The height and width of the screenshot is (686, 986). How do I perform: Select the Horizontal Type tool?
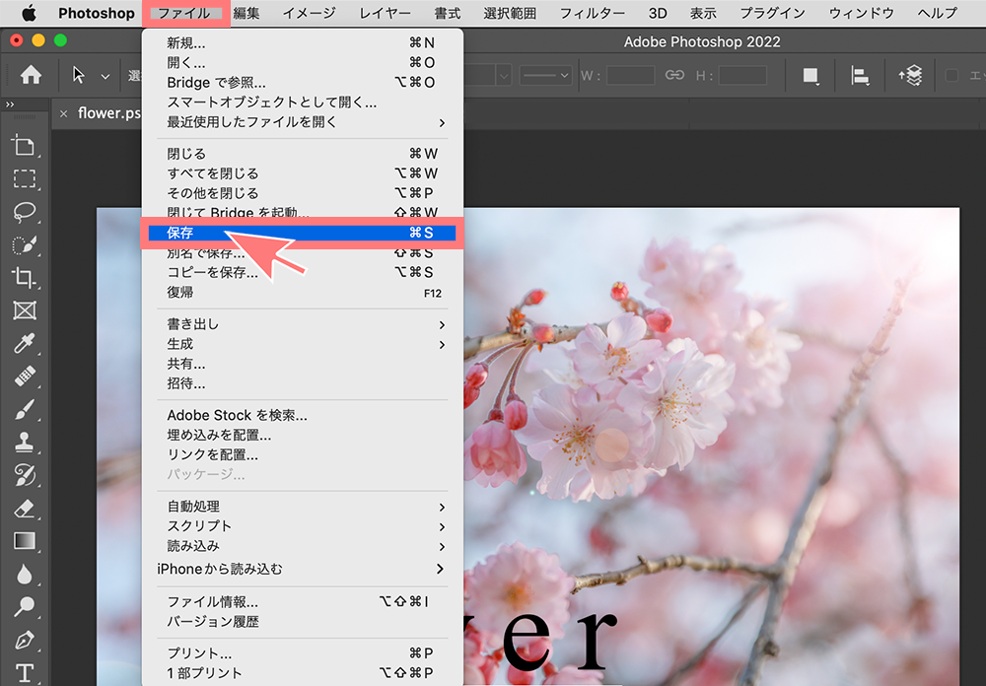(24, 673)
